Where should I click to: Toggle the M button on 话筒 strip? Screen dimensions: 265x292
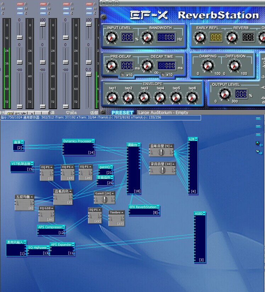(89, 9)
